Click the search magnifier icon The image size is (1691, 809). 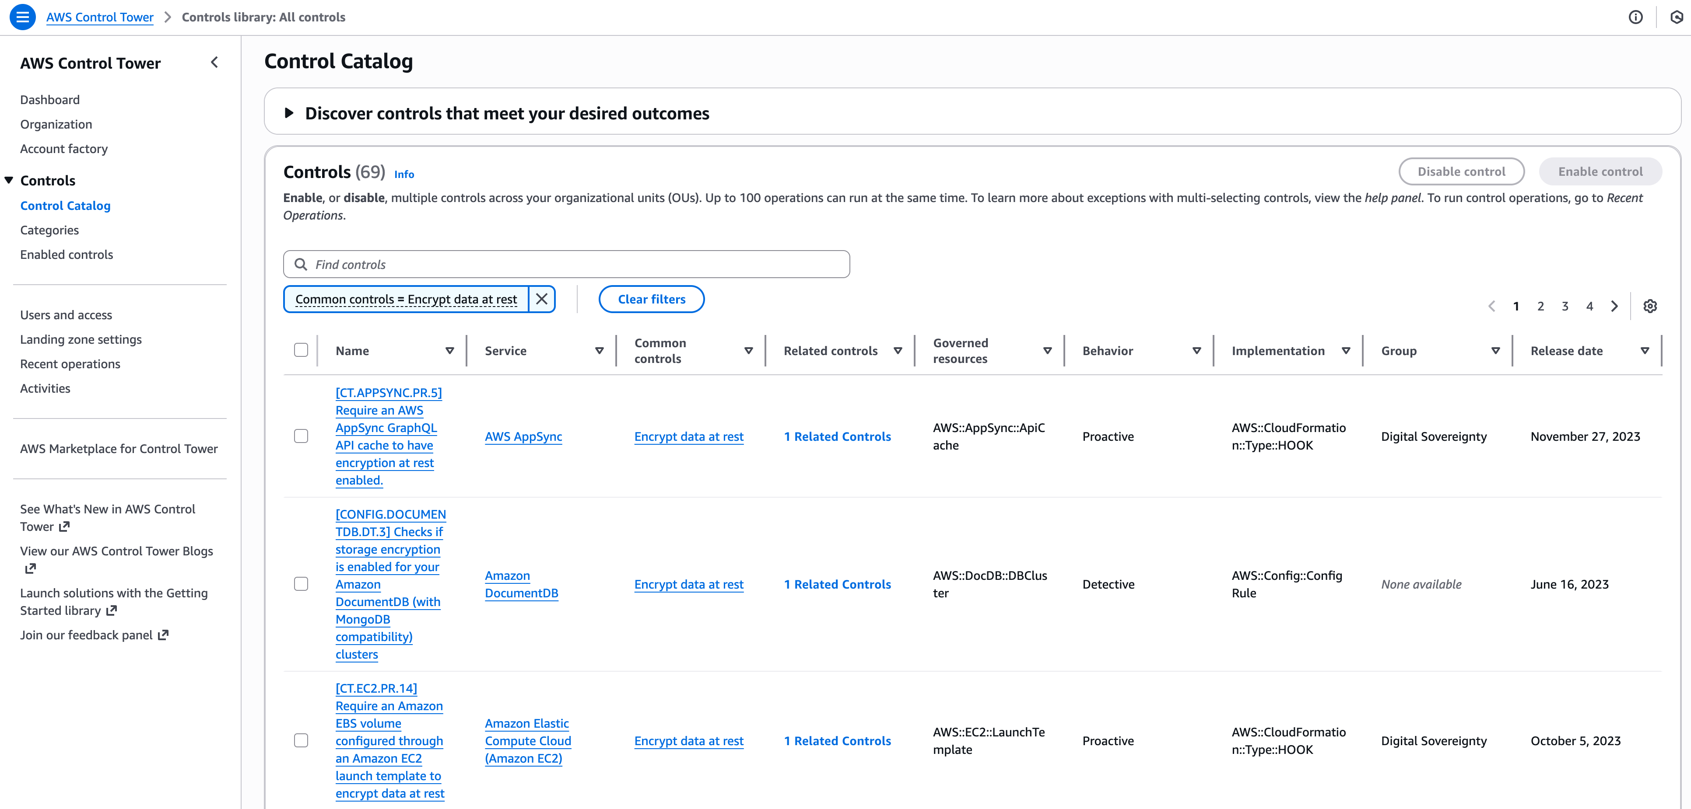(301, 265)
